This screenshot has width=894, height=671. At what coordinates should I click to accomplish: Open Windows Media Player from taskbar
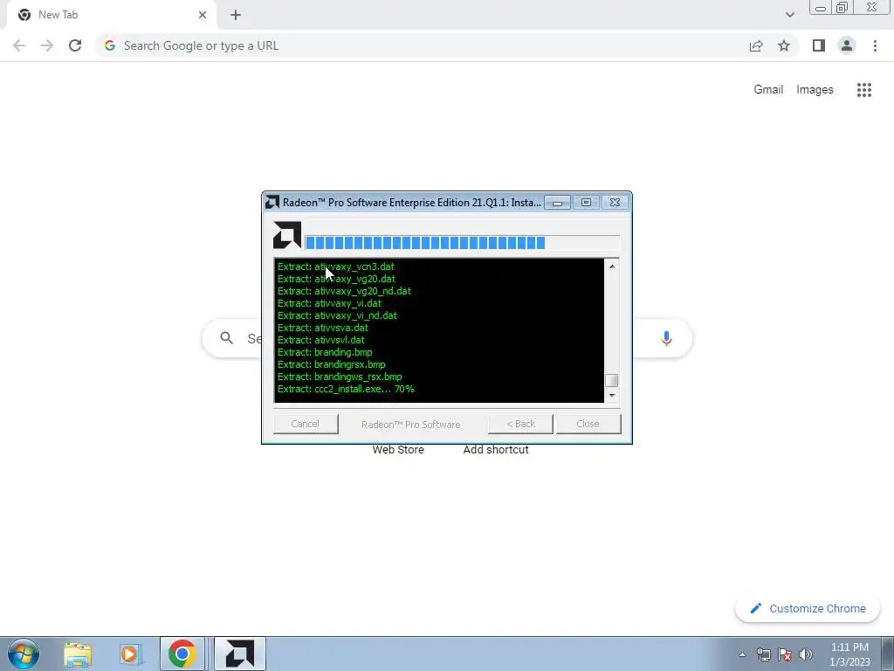click(129, 654)
